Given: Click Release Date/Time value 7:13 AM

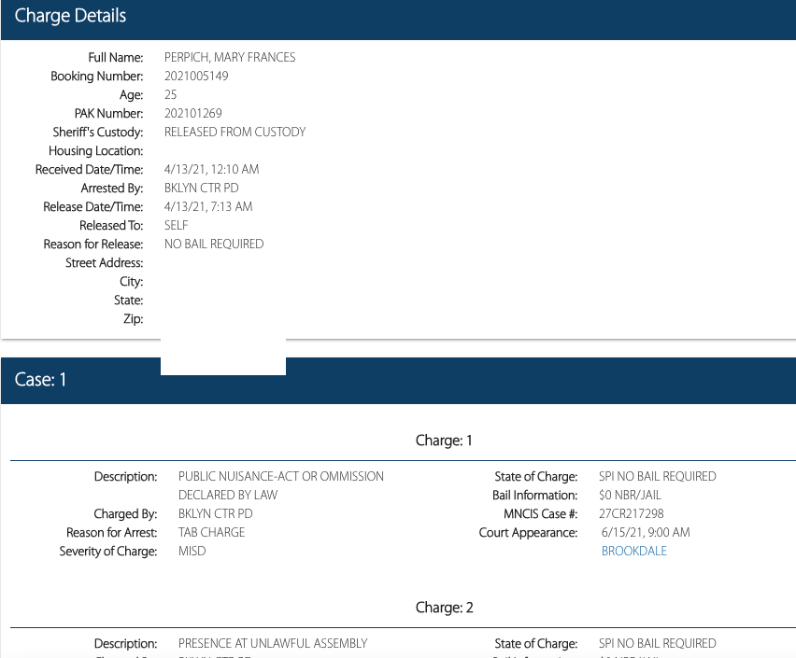Looking at the screenshot, I should (208, 207).
